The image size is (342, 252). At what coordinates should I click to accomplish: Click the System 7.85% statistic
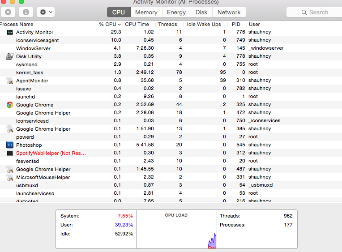[96, 216]
